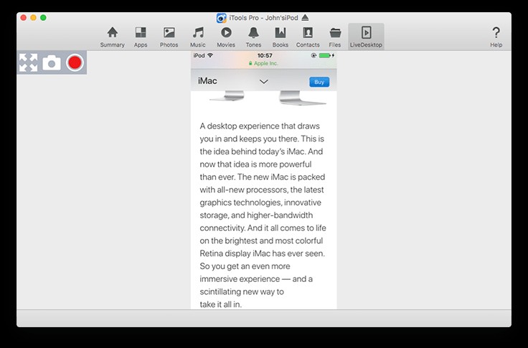Open the Books section
This screenshot has height=348, width=528.
pyautogui.click(x=280, y=37)
